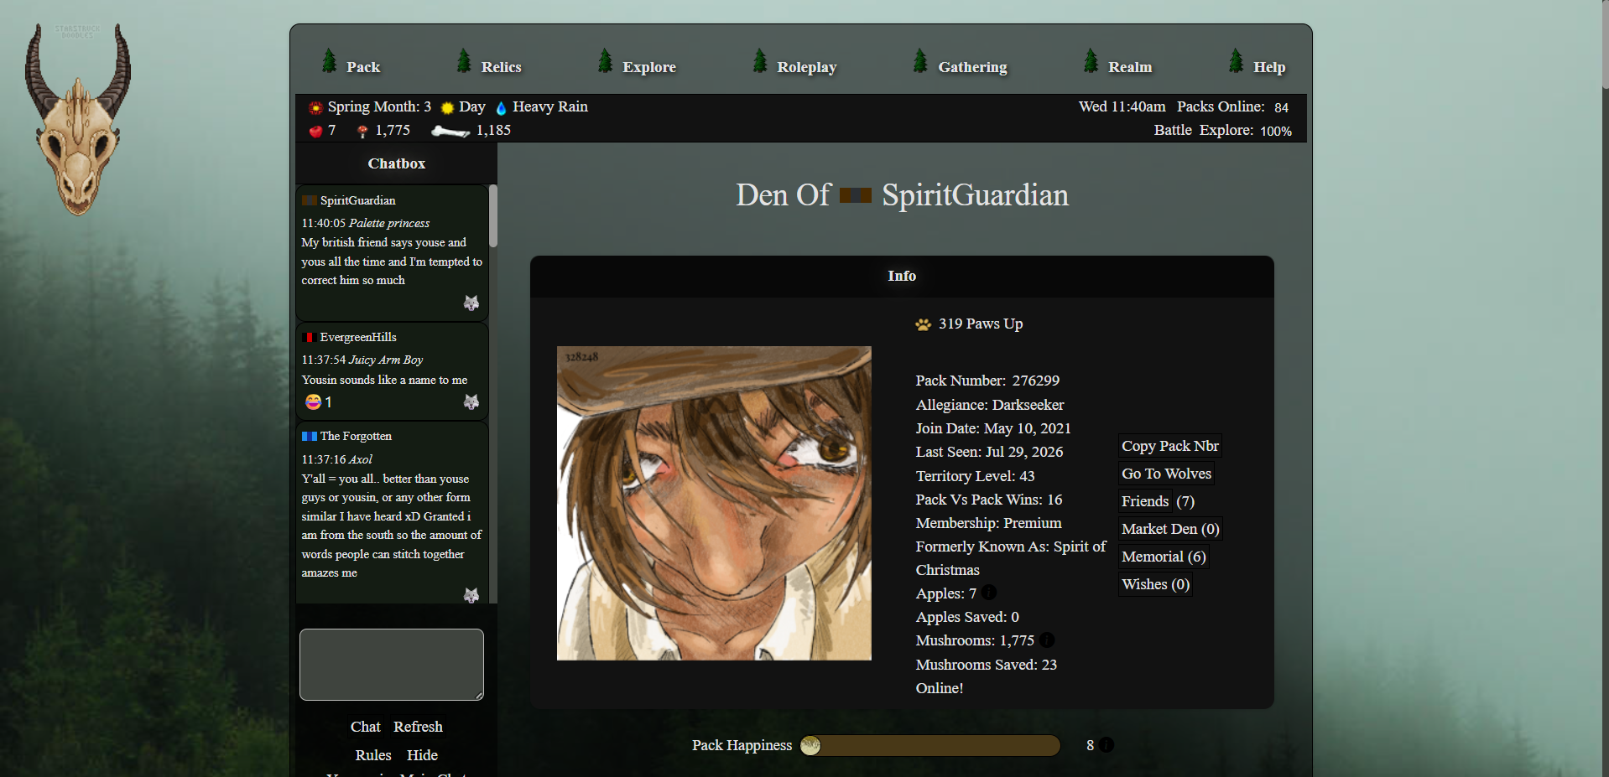The width and height of the screenshot is (1609, 777).
Task: Click the Copy Pack Nbr button
Action: [x=1170, y=446]
